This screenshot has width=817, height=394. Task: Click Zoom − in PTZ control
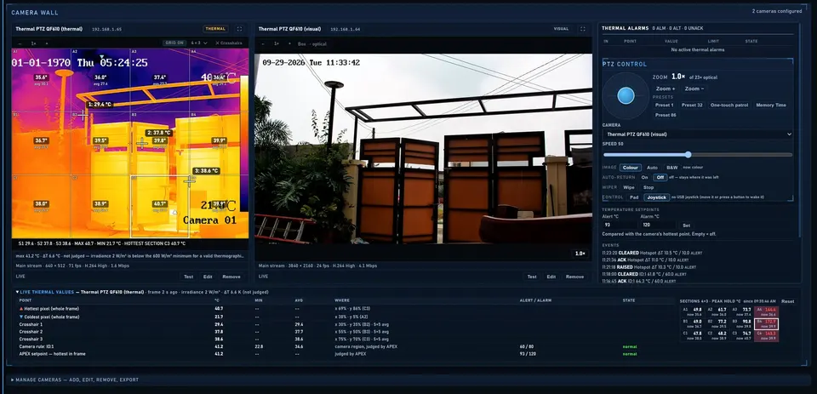694,89
